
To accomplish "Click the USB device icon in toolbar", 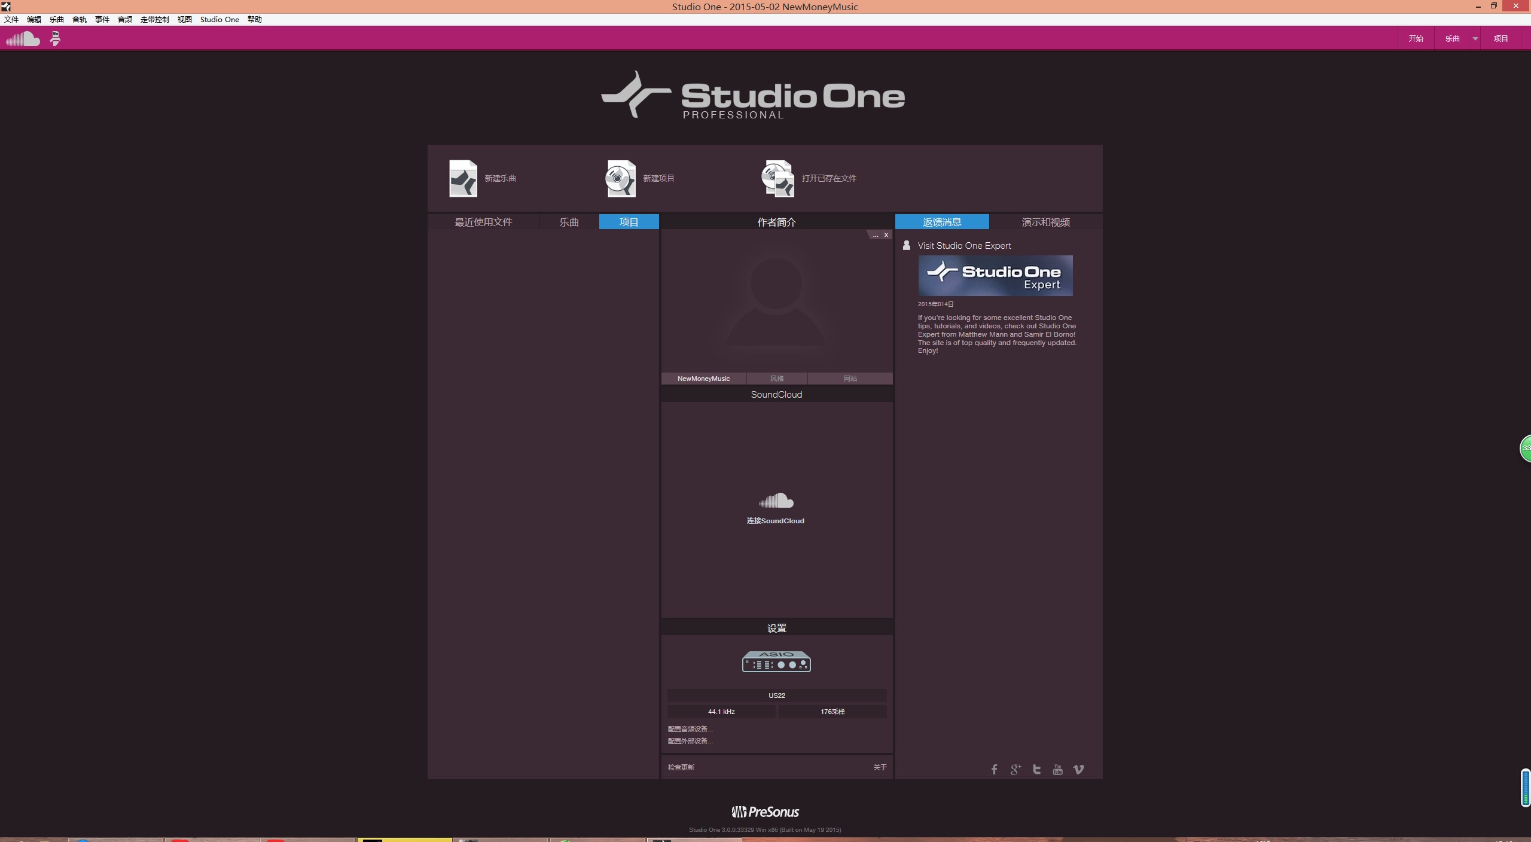I will pyautogui.click(x=55, y=39).
